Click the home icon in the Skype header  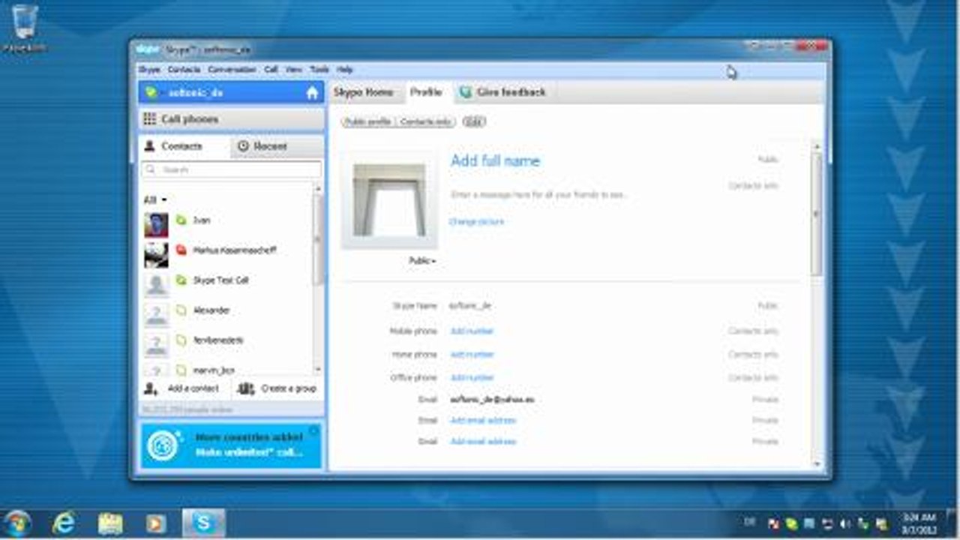pyautogui.click(x=313, y=93)
